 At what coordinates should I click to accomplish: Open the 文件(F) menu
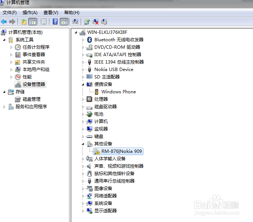[10, 13]
